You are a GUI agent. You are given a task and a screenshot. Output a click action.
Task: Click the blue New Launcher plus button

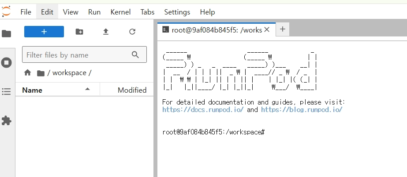pos(44,32)
